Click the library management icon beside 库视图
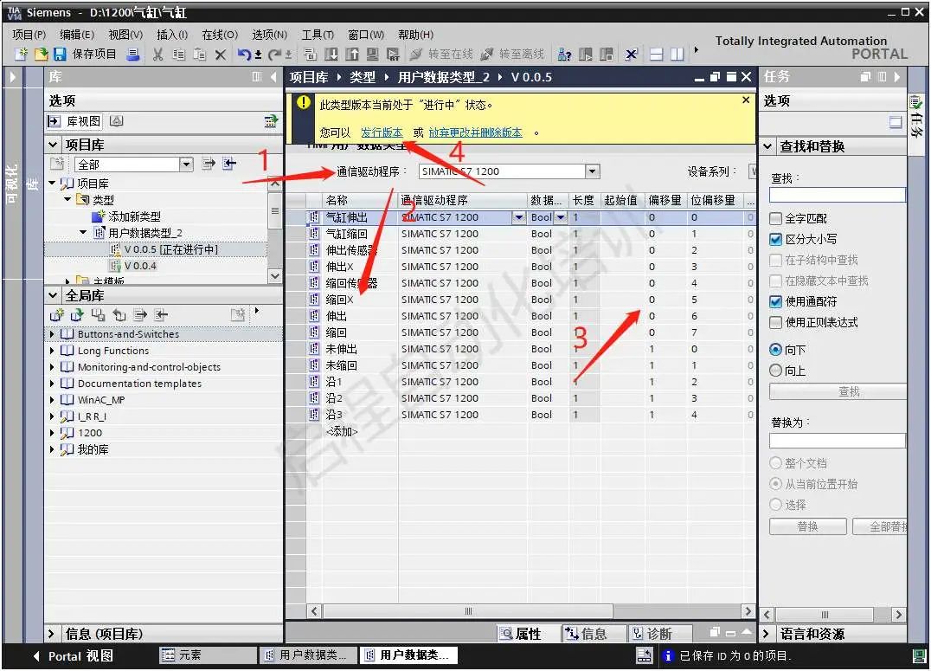Screen dimensions: 931x671 (x=117, y=121)
